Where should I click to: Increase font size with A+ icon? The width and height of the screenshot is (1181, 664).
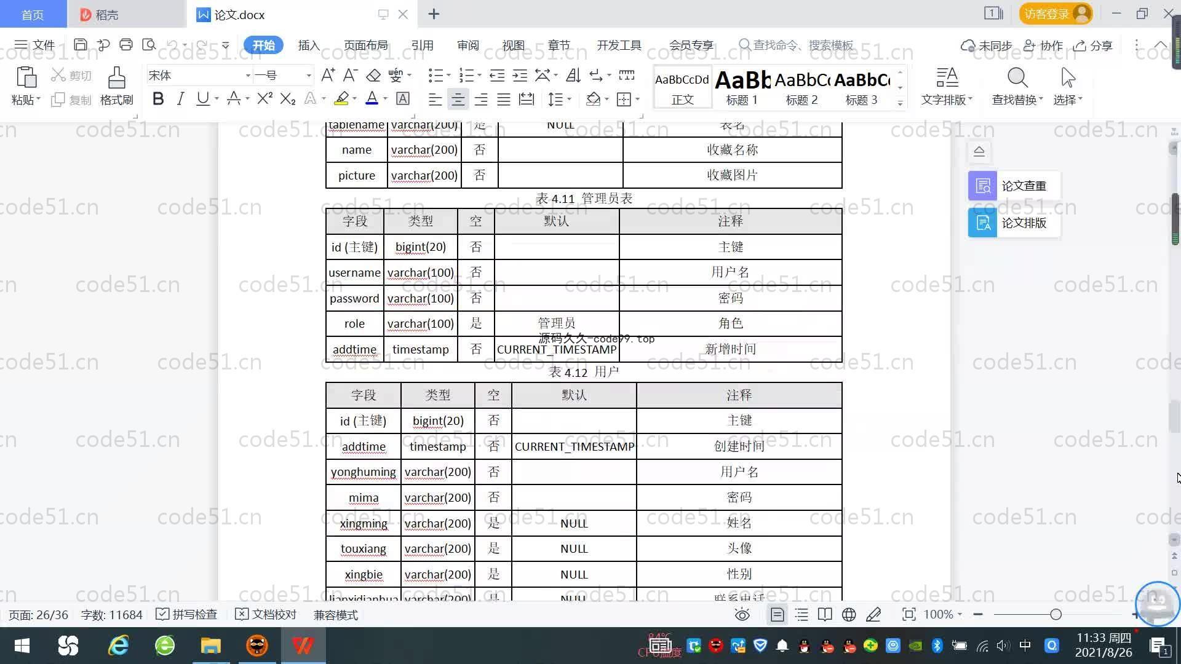click(x=328, y=76)
